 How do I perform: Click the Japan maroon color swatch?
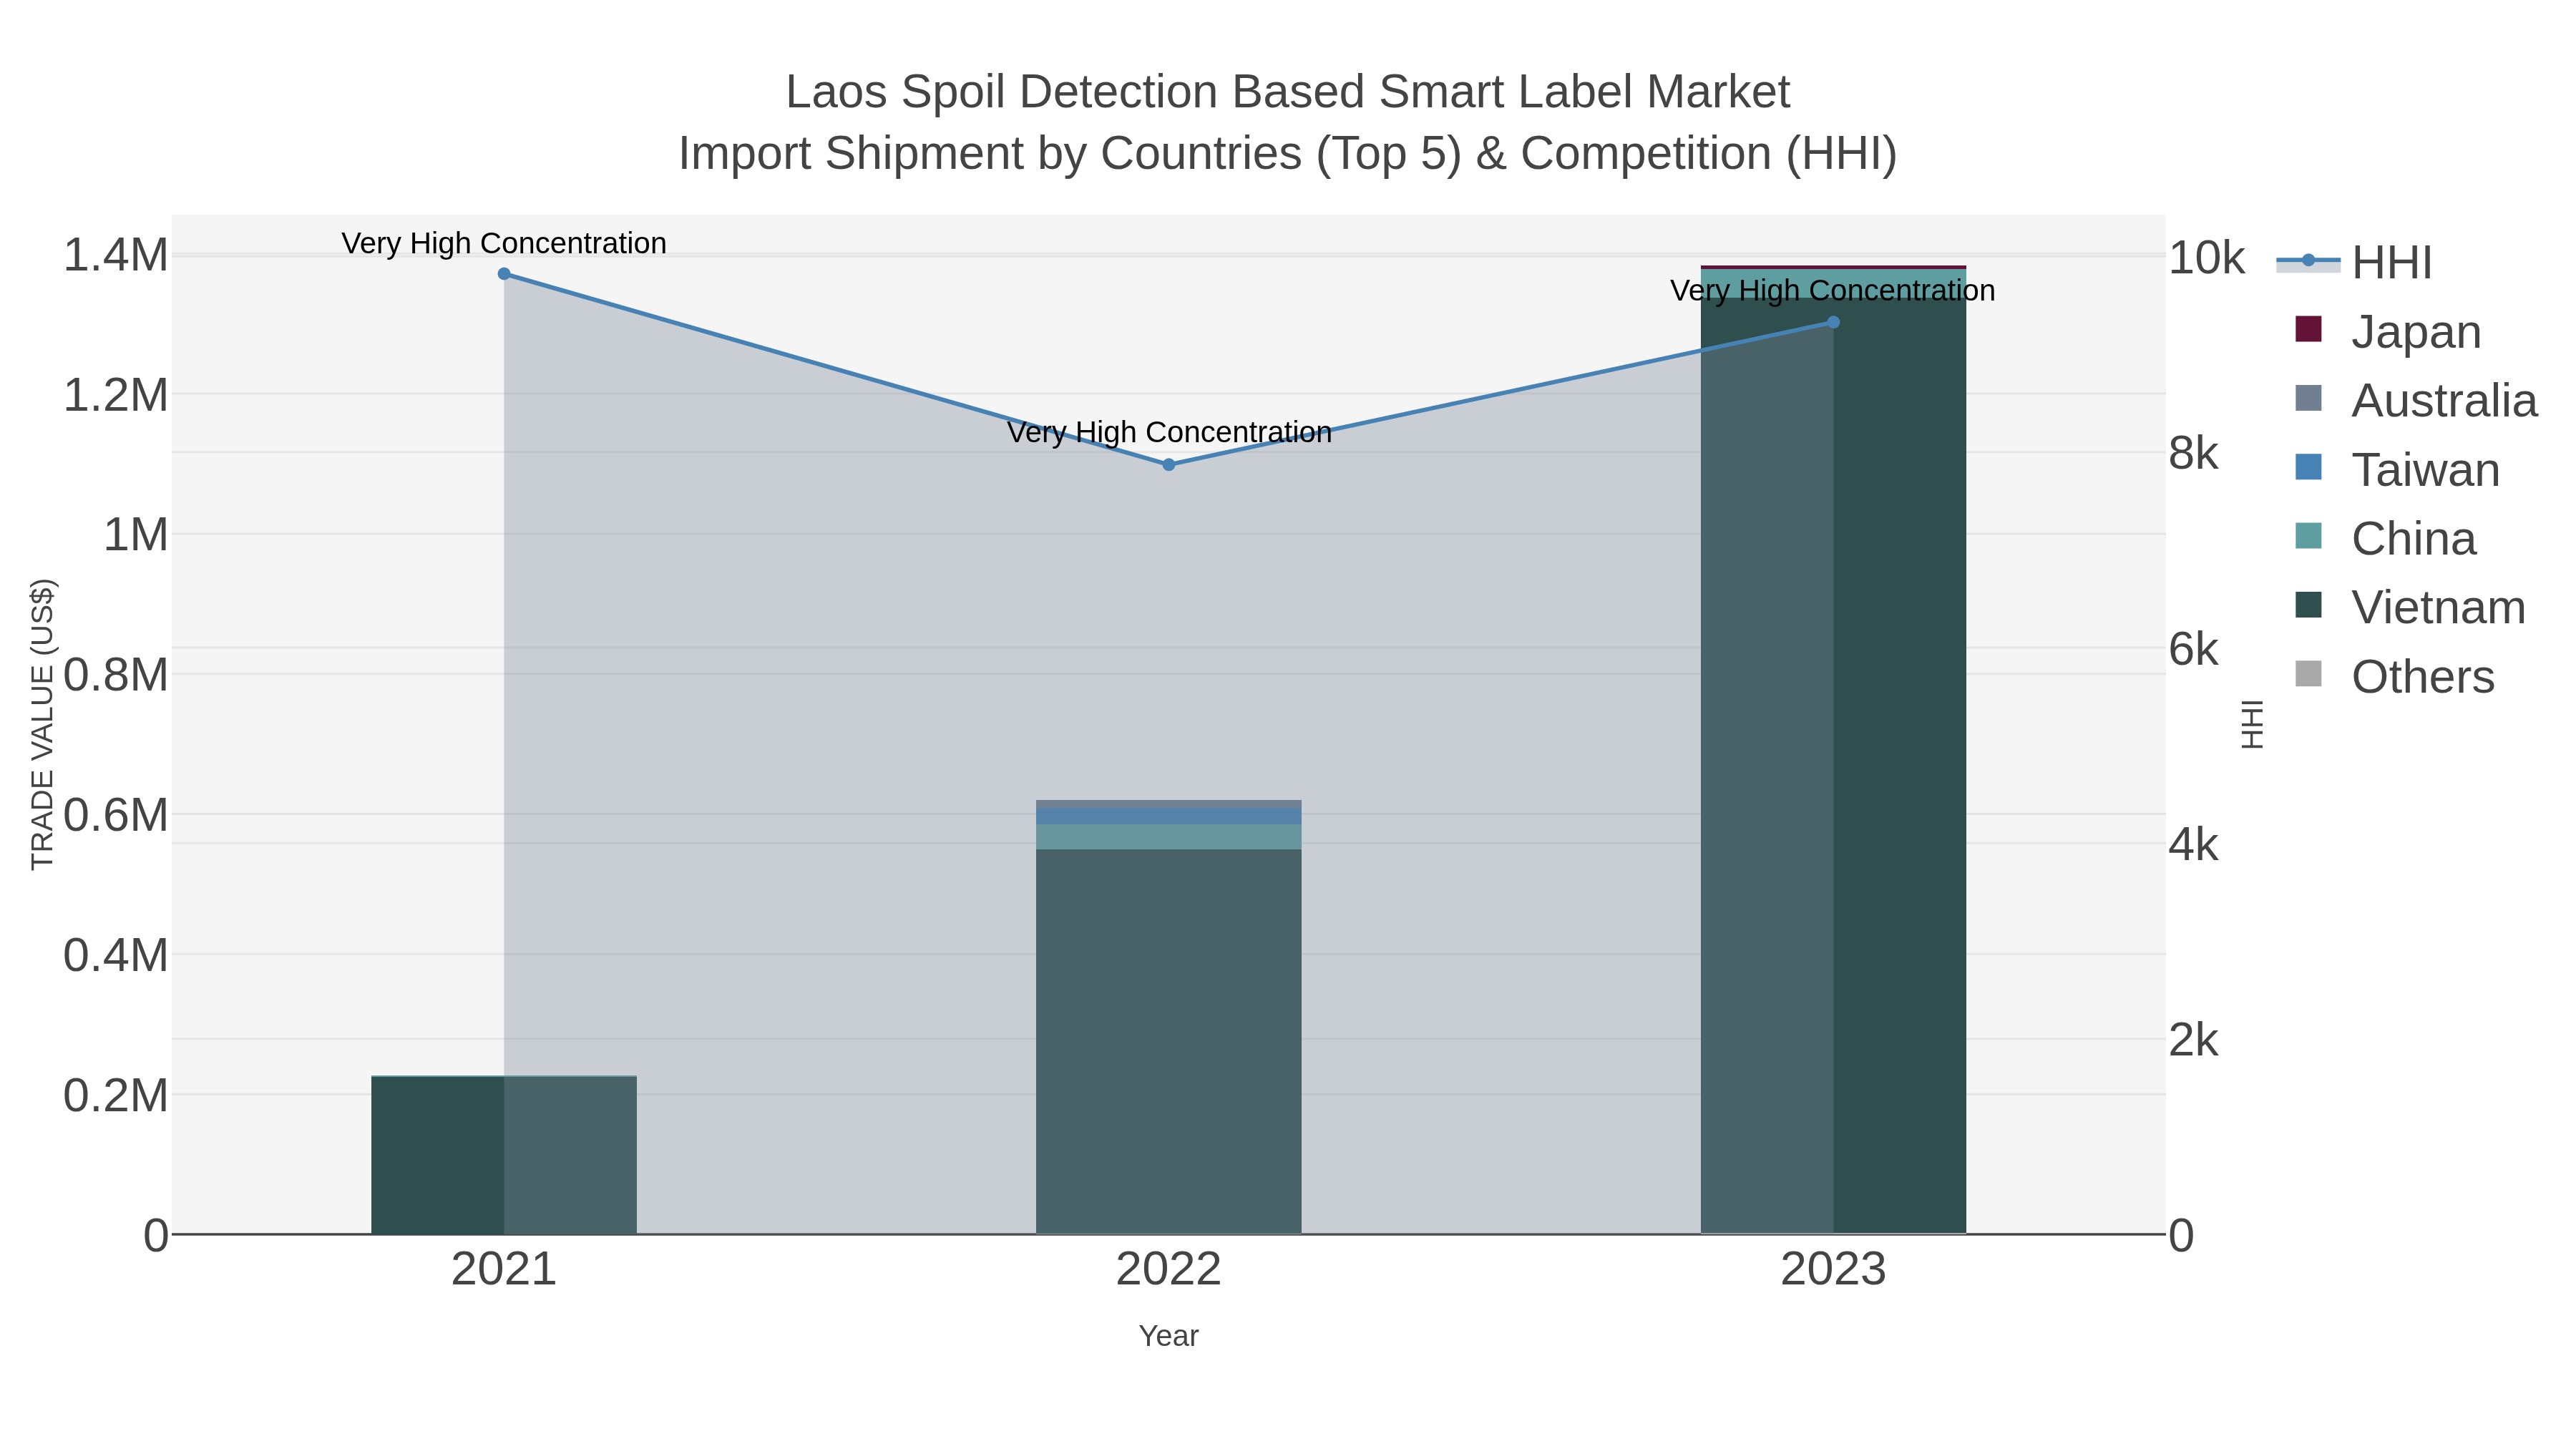click(x=2308, y=329)
